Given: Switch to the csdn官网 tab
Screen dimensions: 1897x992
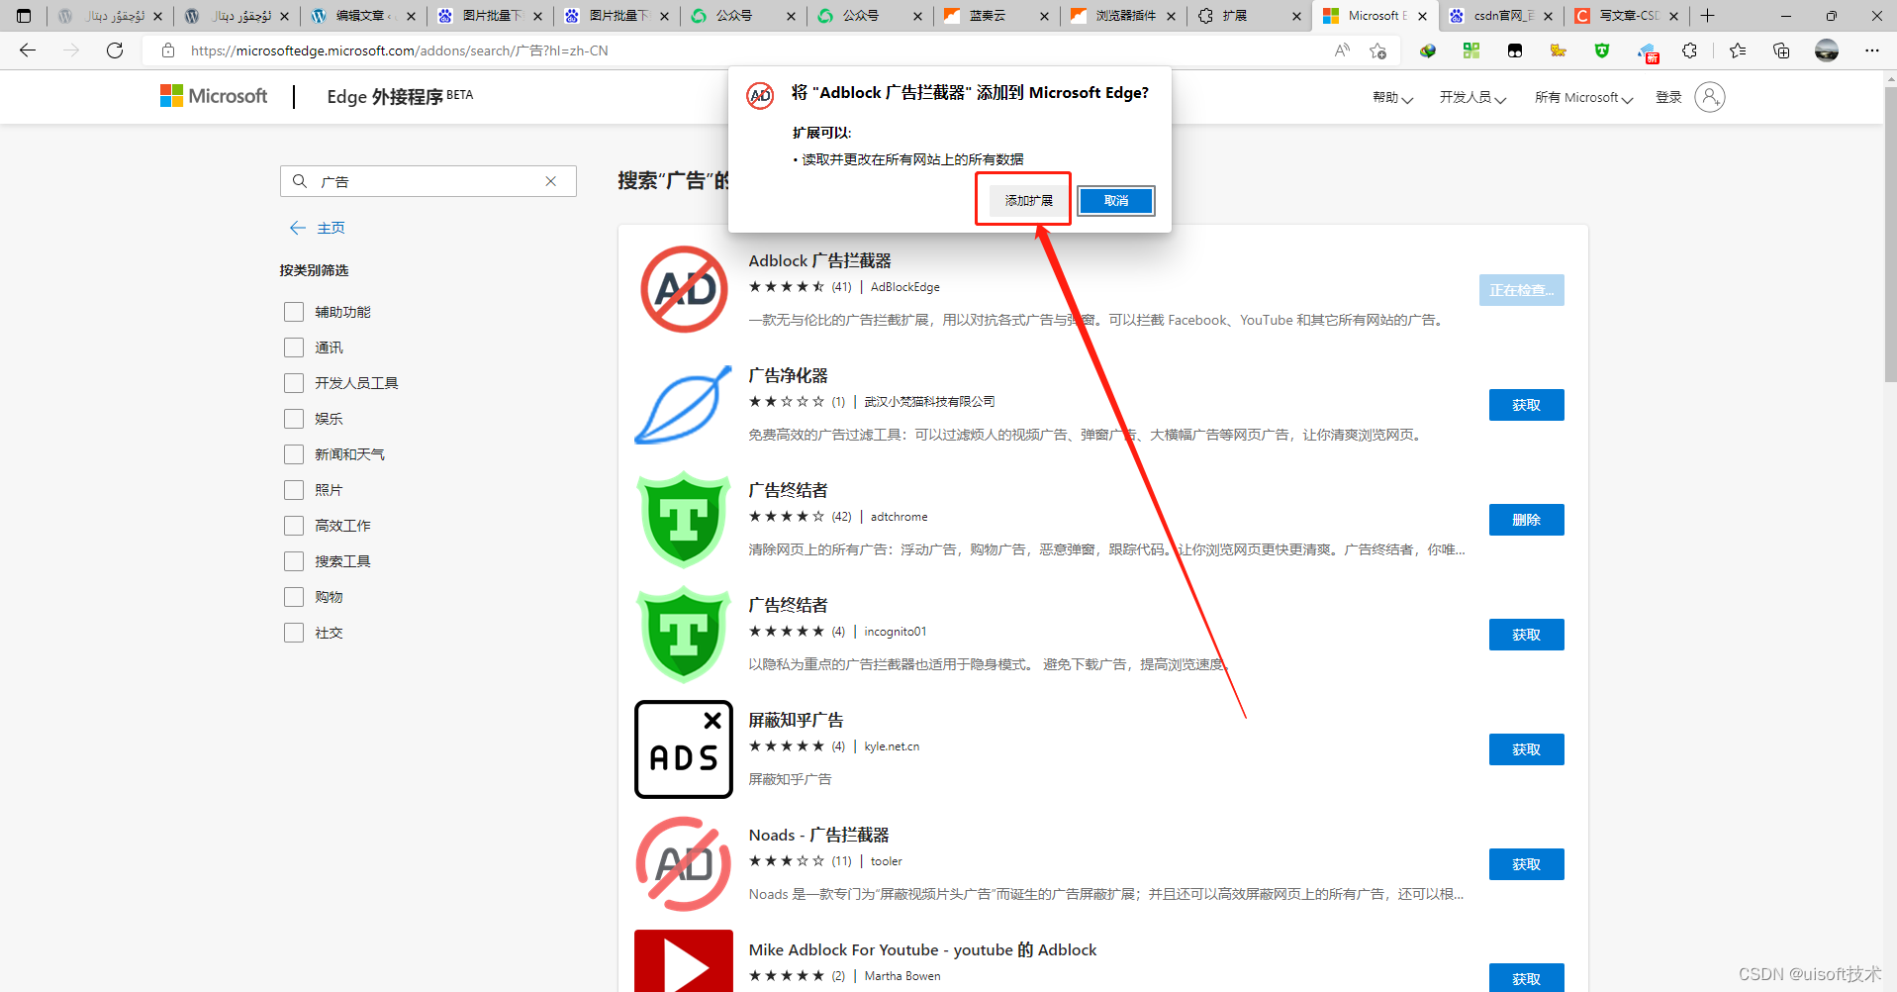Looking at the screenshot, I should click(1501, 16).
